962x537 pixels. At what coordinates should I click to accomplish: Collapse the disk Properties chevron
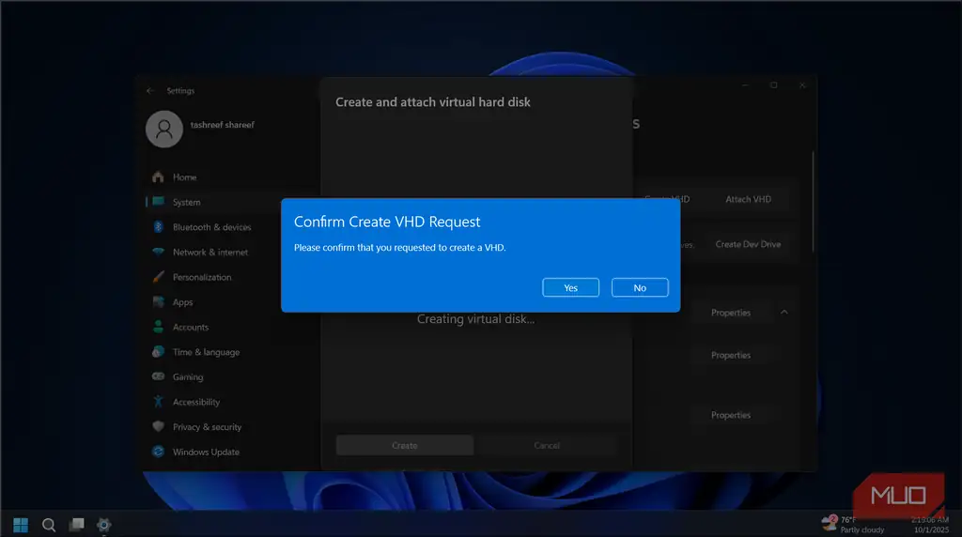[784, 312]
